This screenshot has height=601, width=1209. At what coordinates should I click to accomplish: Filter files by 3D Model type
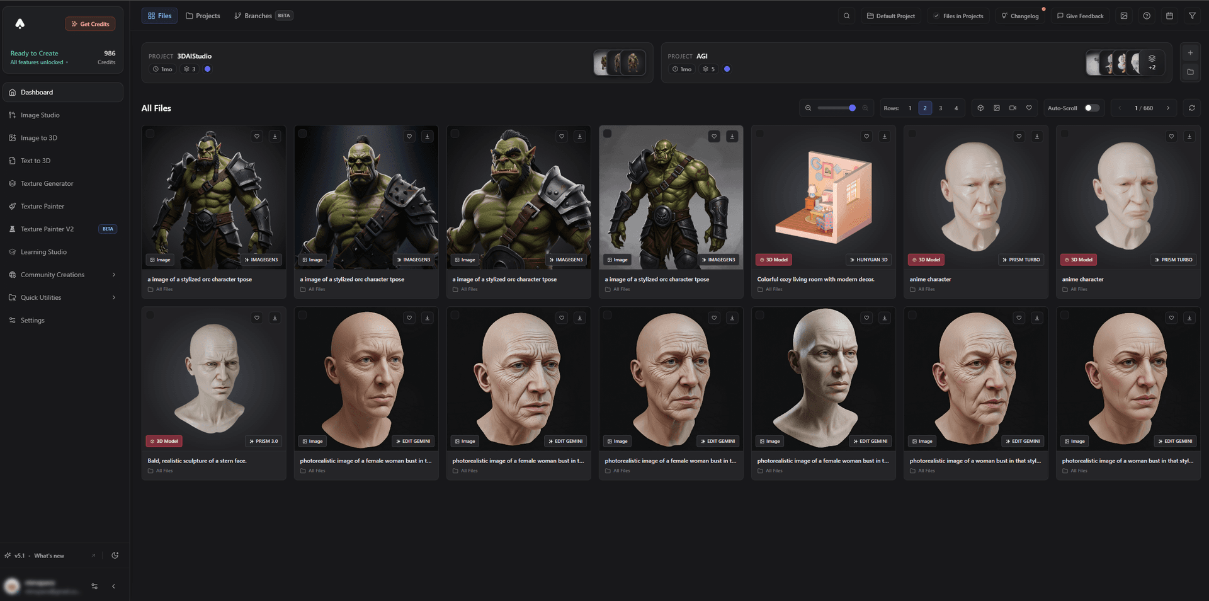980,108
